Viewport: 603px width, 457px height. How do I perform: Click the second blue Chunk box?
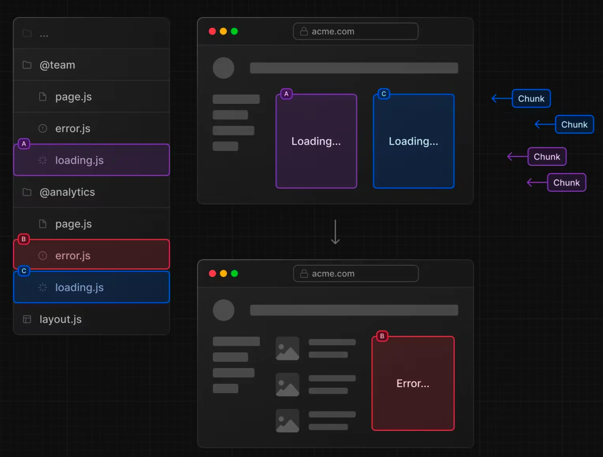(574, 124)
